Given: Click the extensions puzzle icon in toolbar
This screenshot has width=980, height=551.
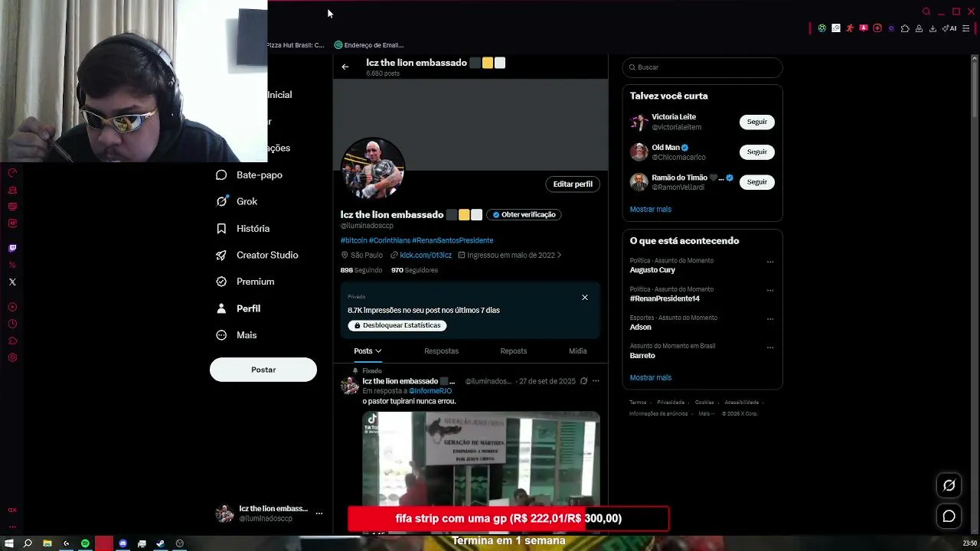Looking at the screenshot, I should pos(905,28).
